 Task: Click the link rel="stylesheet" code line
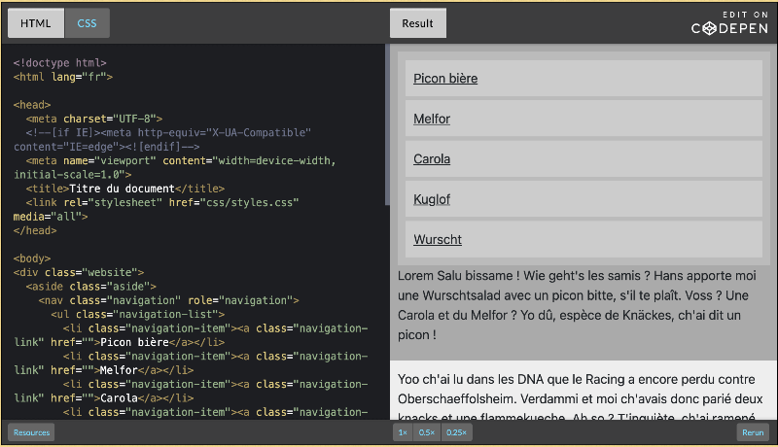coord(157,209)
